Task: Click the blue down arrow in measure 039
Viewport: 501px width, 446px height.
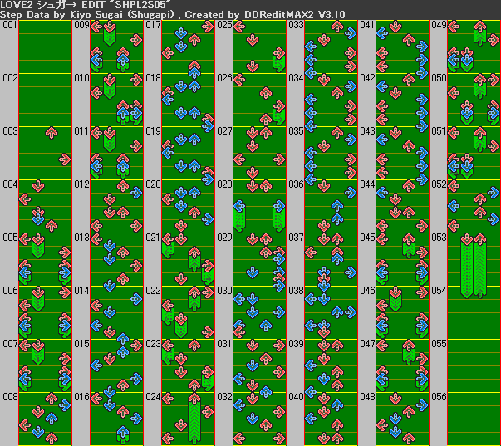Action: pyautogui.click(x=324, y=379)
